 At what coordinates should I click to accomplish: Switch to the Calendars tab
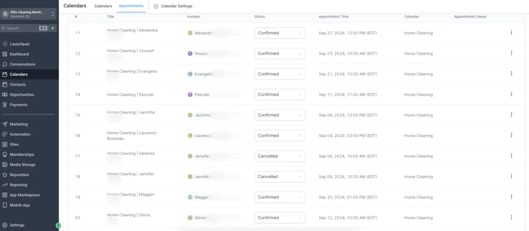tap(103, 6)
